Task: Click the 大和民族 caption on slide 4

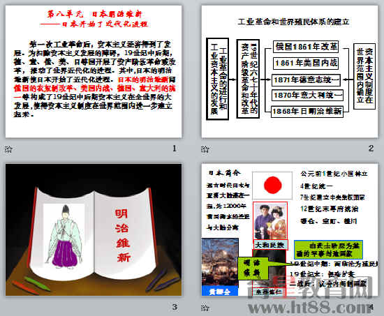Action: [270, 245]
